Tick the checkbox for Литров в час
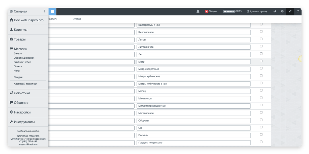Screen dimensions: 309x154 point(261,46)
